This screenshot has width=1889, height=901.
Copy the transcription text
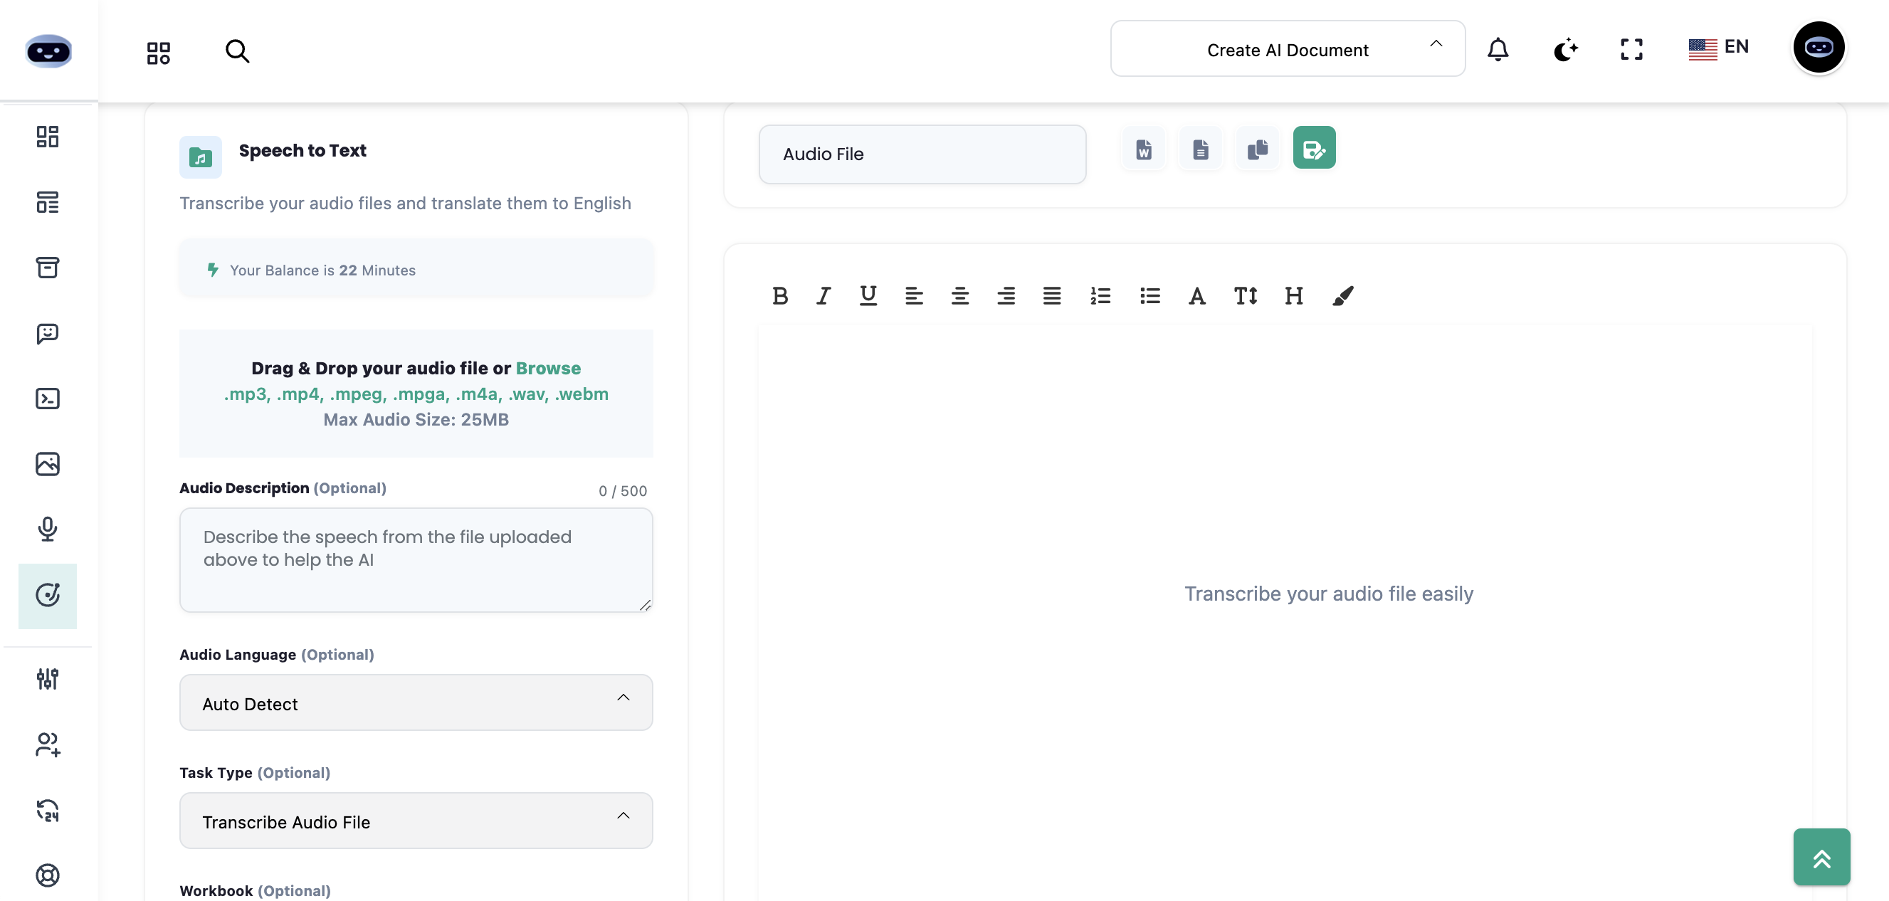pyautogui.click(x=1257, y=148)
